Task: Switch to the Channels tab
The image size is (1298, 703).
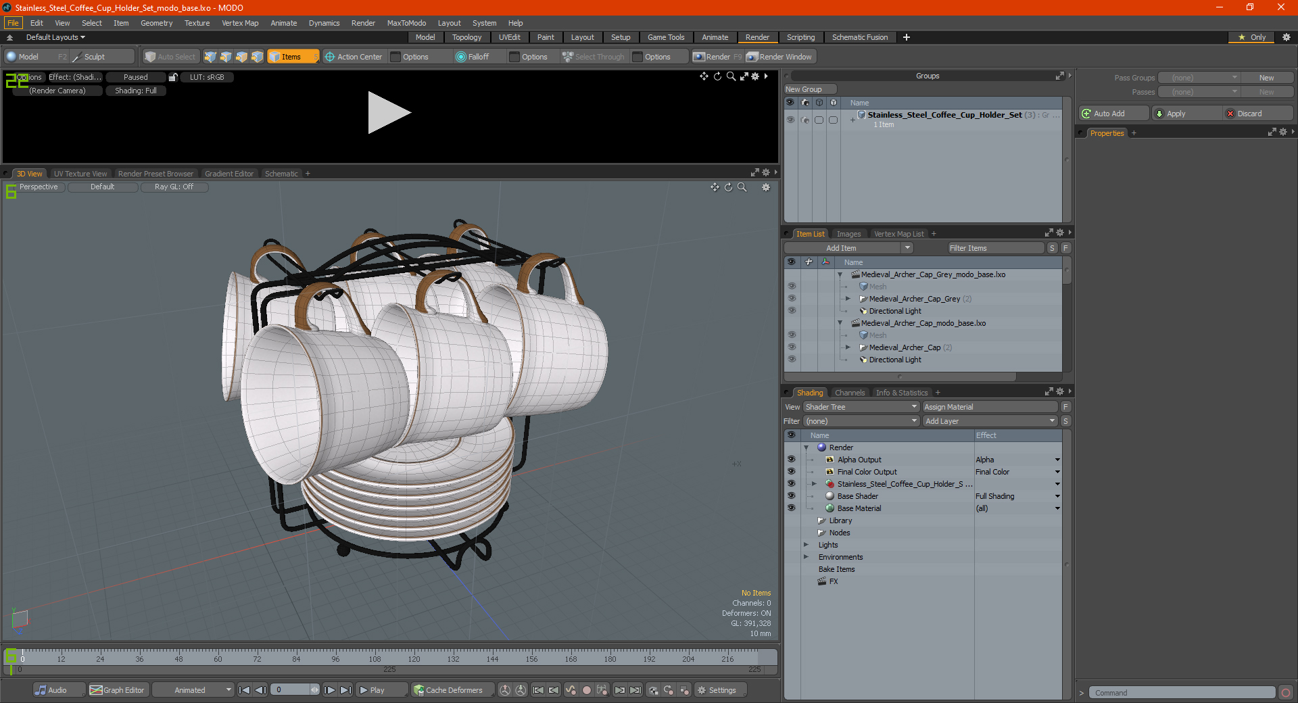Action: [x=850, y=393]
